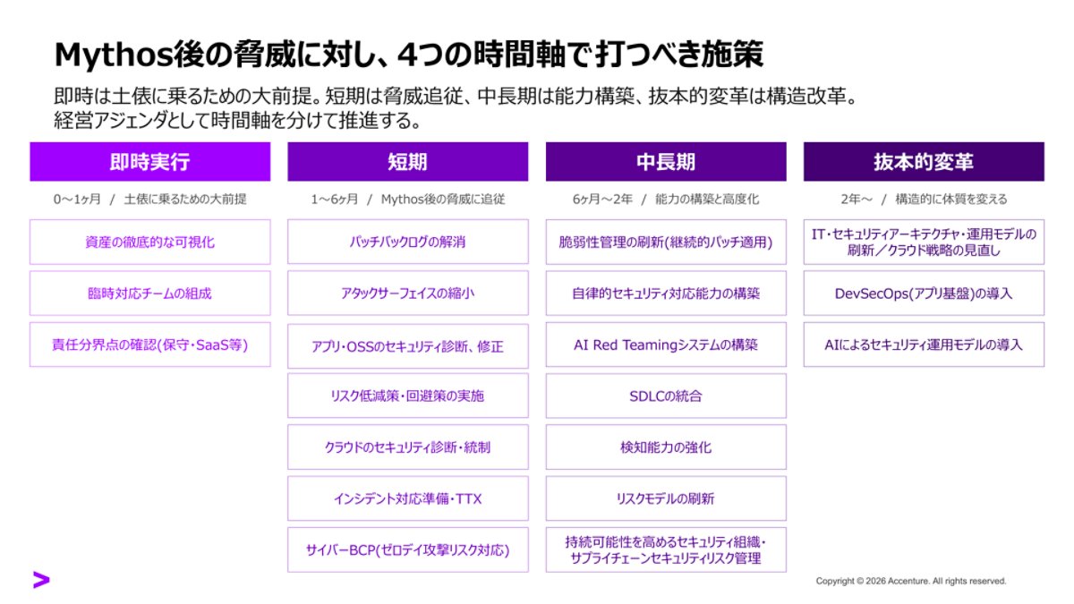The image size is (1074, 604).
Task: Select the AI Red Teamingシステムの構築 box
Action: tap(666, 345)
